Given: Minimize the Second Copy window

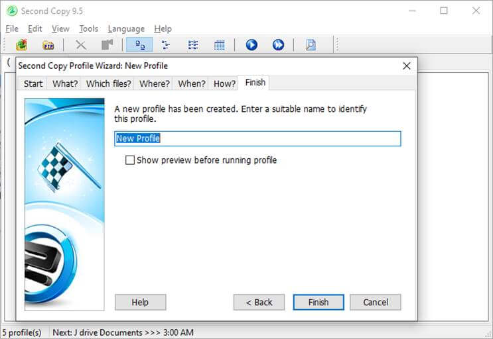Looking at the screenshot, I should click(413, 11).
